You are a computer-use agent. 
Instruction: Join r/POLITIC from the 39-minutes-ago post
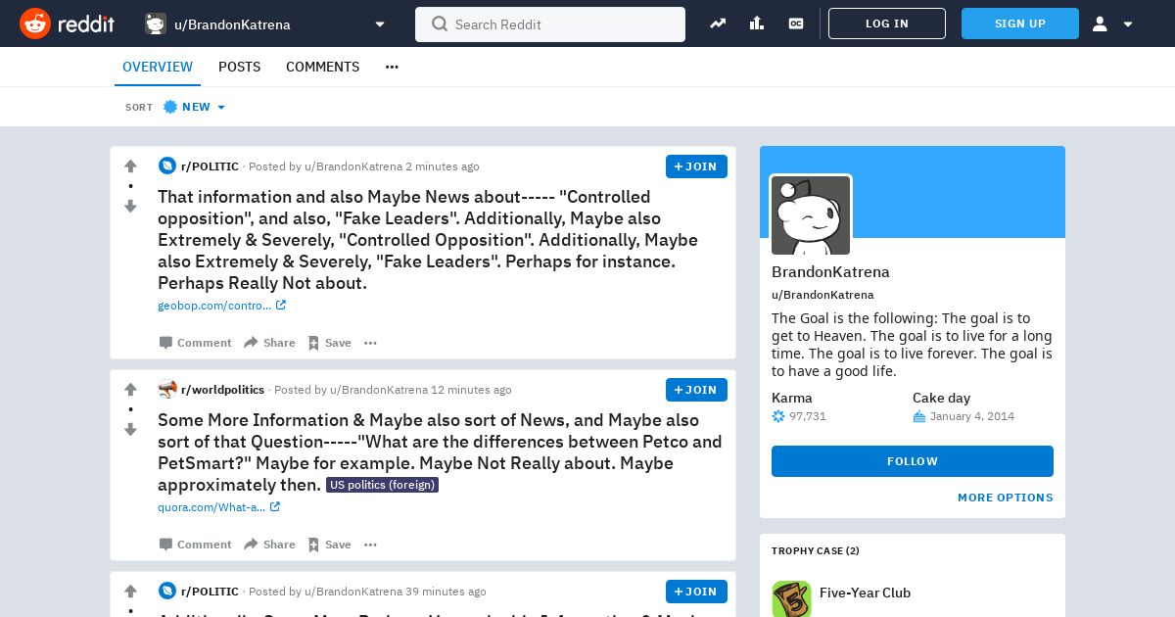pyautogui.click(x=696, y=592)
